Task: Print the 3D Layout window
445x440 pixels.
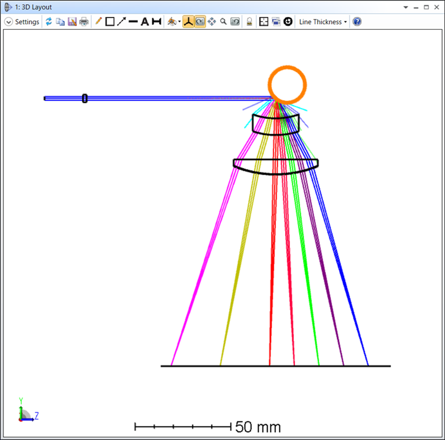Action: tap(84, 21)
